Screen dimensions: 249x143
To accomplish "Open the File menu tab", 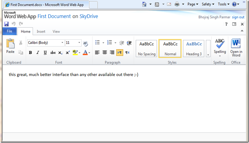I will [9, 31].
